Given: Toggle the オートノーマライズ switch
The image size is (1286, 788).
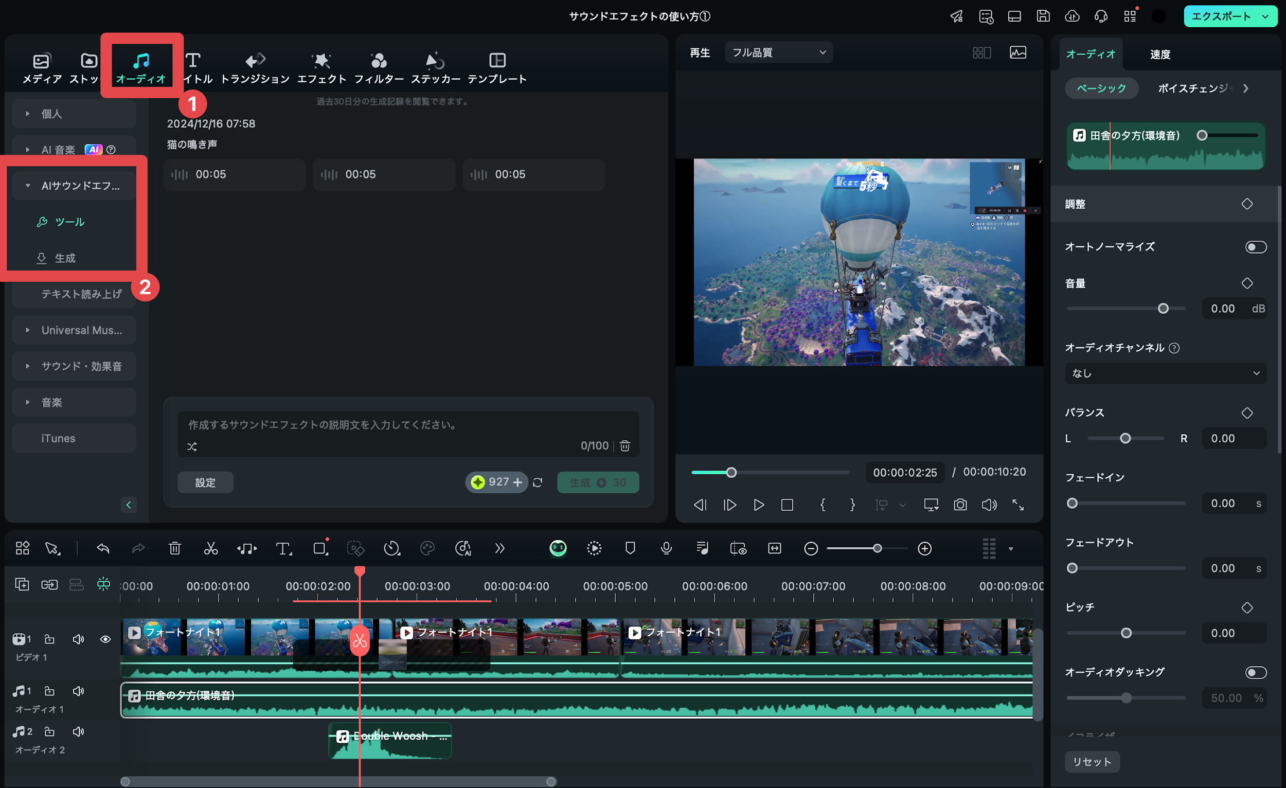Looking at the screenshot, I should (x=1256, y=247).
